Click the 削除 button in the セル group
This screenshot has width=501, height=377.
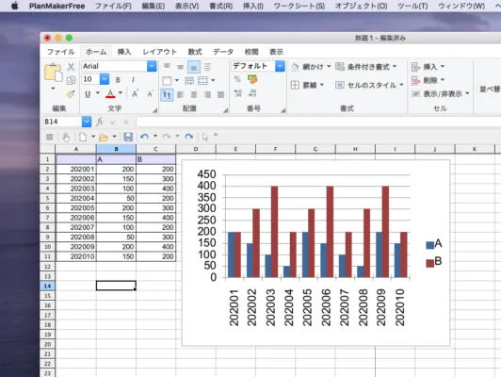pos(428,80)
